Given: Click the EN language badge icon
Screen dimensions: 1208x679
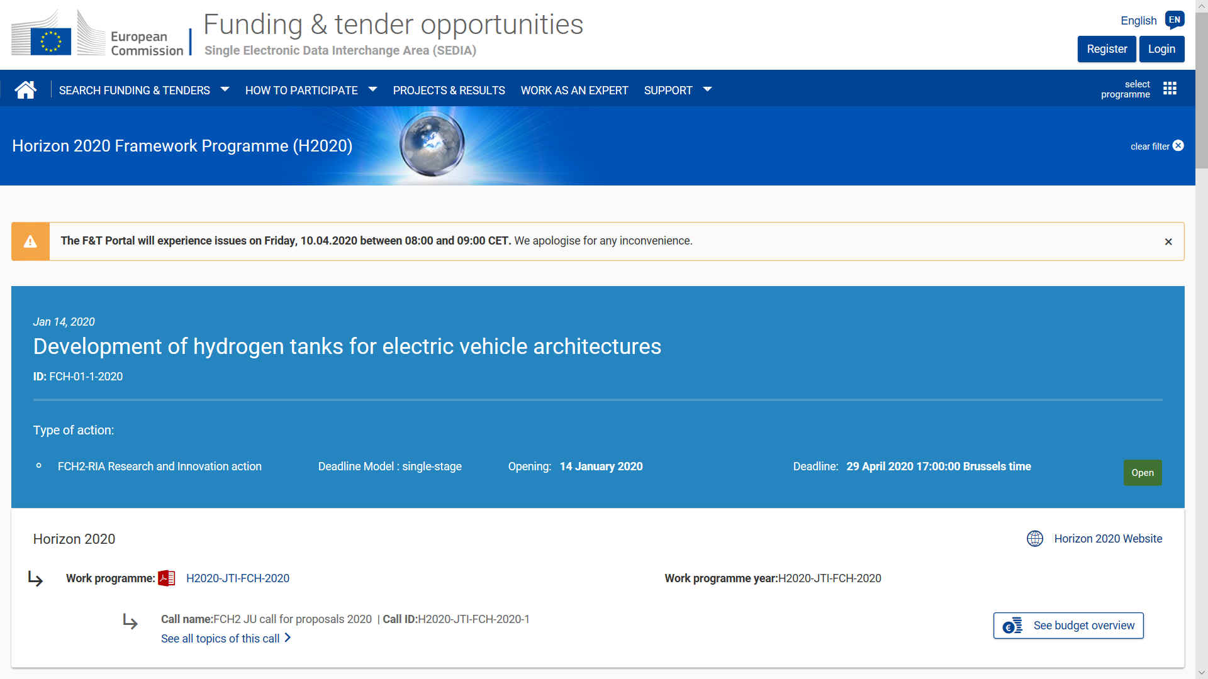Looking at the screenshot, I should coord(1174,20).
